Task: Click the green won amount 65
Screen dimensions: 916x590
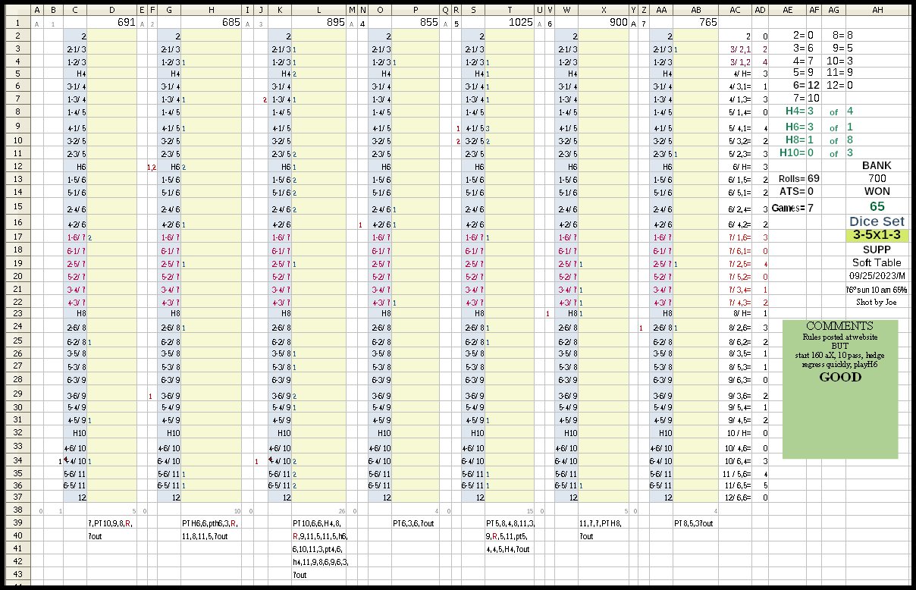Action: tap(877, 206)
